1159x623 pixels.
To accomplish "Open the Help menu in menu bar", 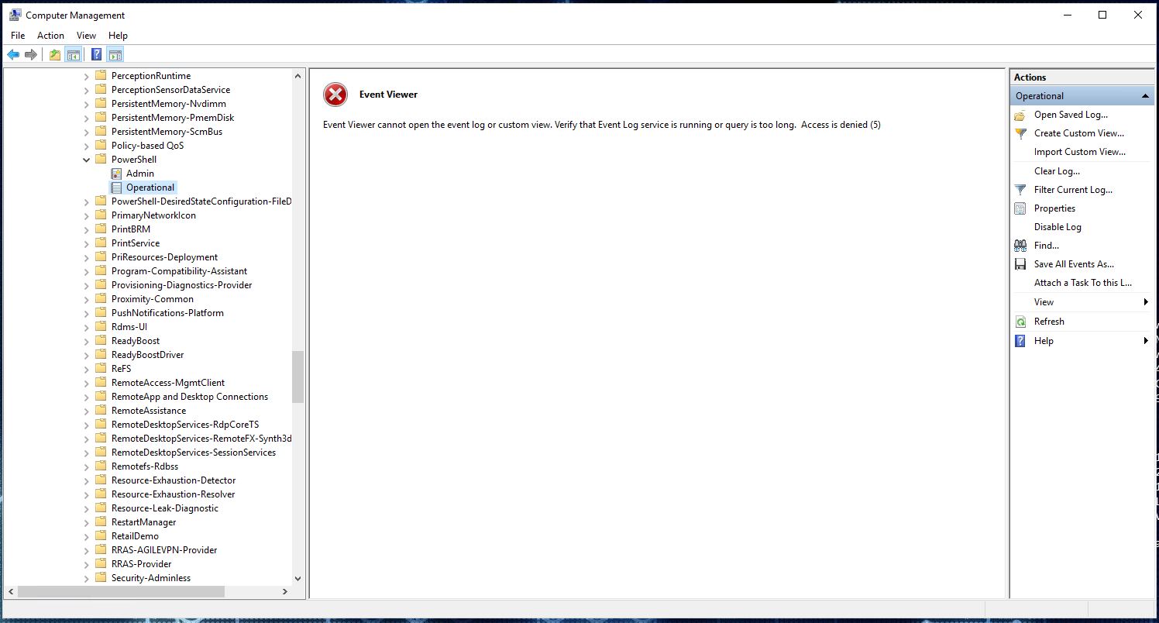I will (118, 36).
